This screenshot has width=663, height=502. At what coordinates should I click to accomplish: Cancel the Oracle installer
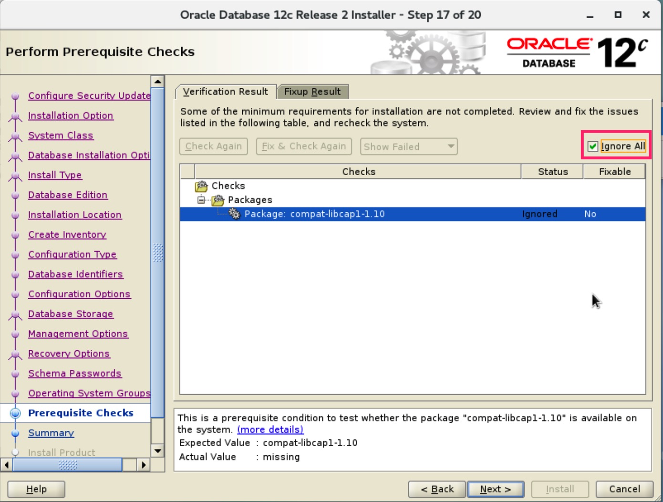(624, 489)
